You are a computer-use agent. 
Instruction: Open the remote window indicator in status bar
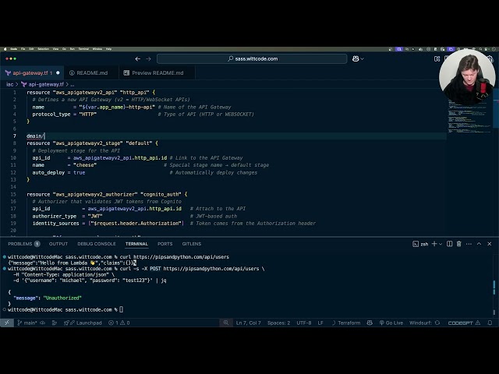[x=7, y=323]
